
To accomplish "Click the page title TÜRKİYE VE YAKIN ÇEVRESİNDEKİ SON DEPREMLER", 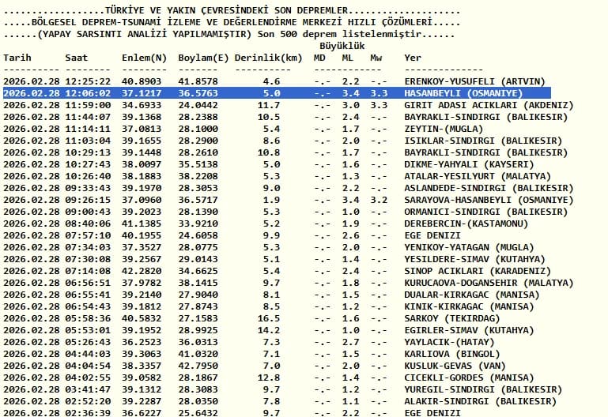I will (x=226, y=10).
